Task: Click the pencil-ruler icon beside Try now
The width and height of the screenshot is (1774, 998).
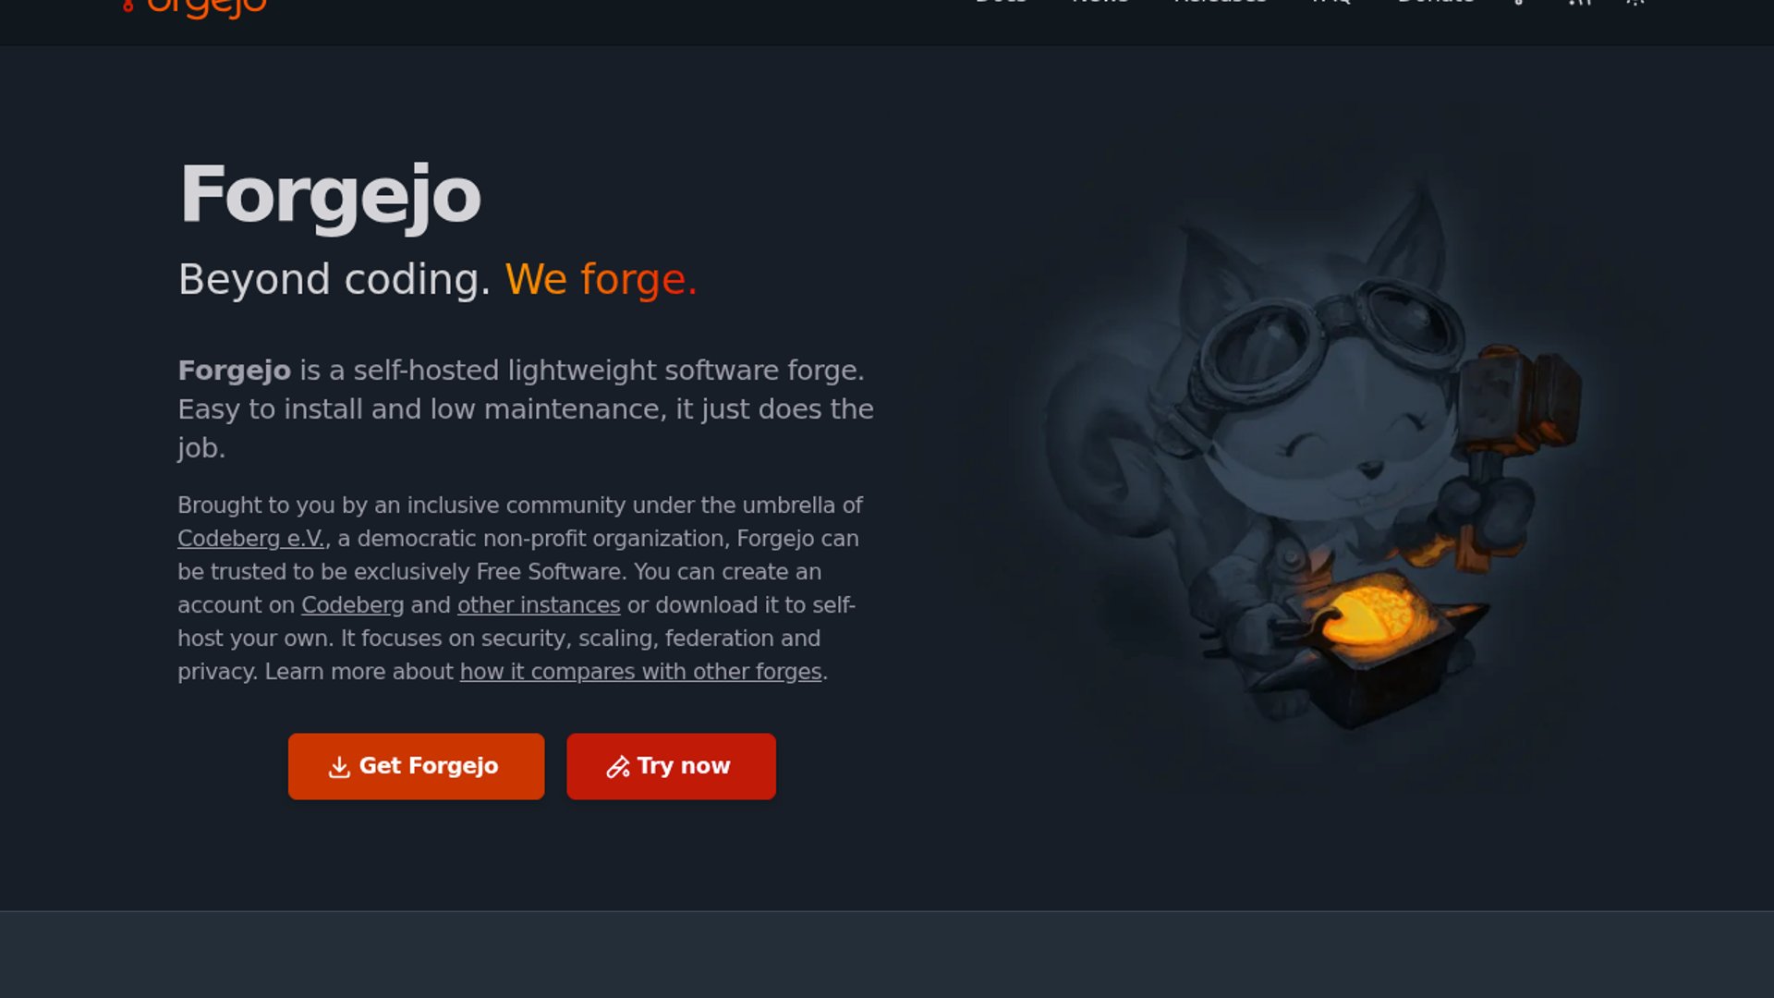Action: point(617,767)
